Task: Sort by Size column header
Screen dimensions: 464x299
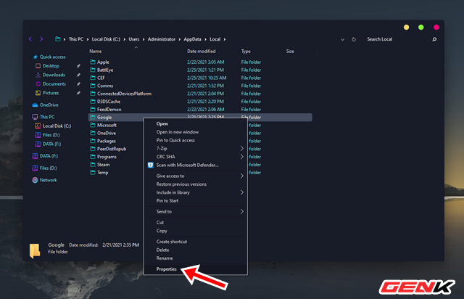Action: click(x=290, y=52)
